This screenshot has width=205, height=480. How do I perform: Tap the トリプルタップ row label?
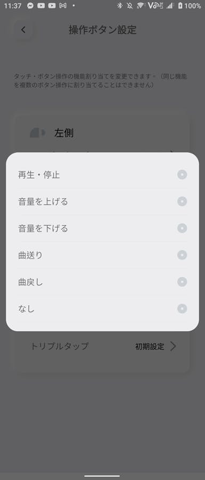[60, 346]
